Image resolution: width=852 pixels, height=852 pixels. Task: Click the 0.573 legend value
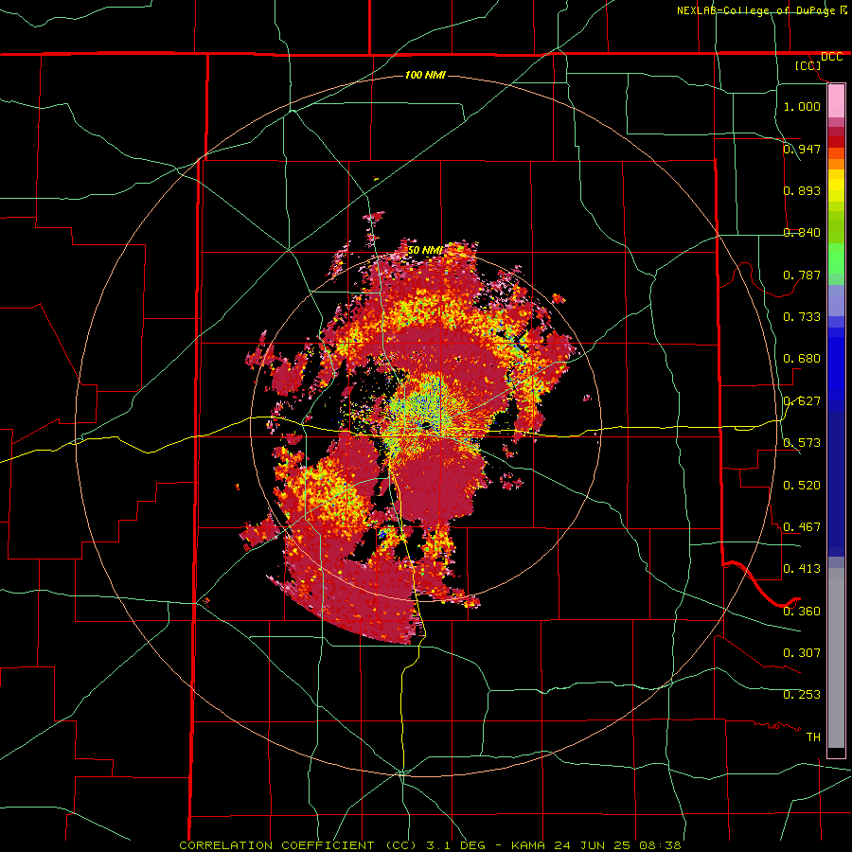point(802,442)
